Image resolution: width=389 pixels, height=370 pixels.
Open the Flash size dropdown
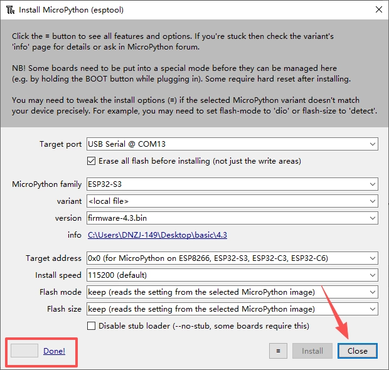pyautogui.click(x=232, y=309)
